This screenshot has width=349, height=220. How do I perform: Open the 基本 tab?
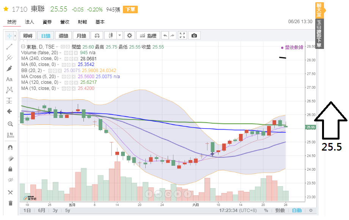pos(100,22)
